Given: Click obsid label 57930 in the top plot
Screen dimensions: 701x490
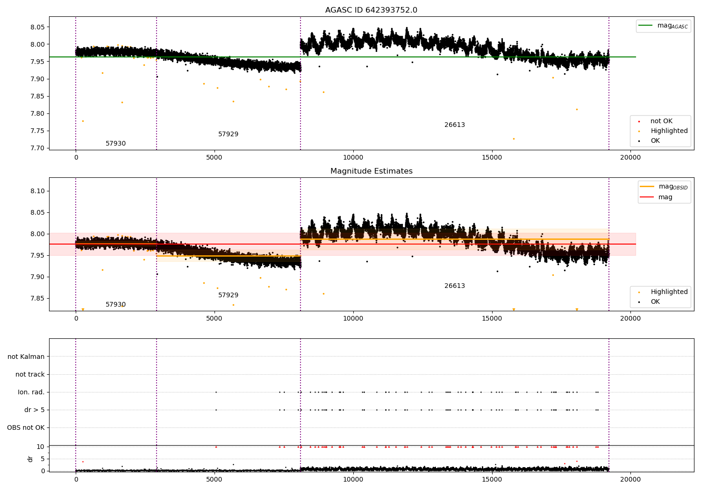Looking at the screenshot, I should (115, 144).
